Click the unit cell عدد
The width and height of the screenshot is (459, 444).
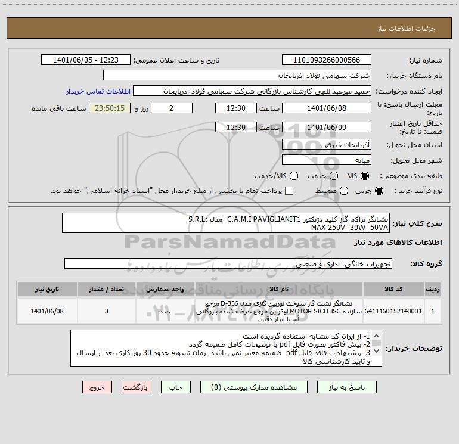coord(165,311)
